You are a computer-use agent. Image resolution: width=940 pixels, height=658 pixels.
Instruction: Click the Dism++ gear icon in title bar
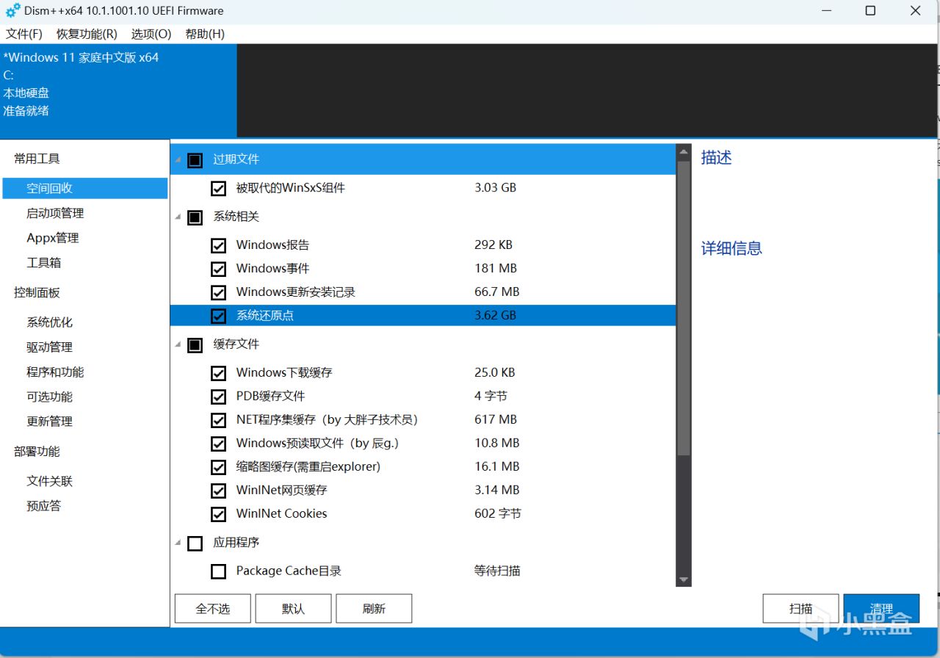click(12, 11)
